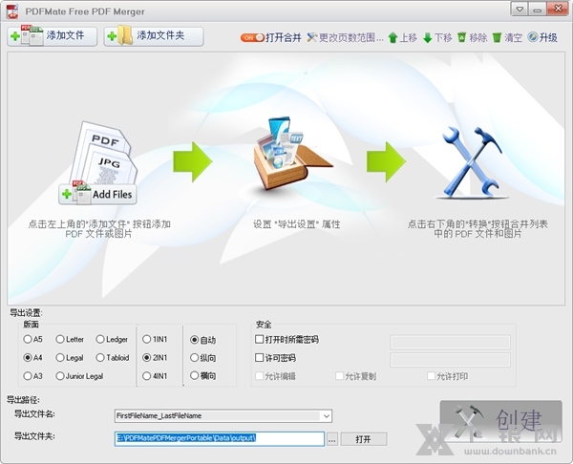Check the 允许复制 allow copying box
Screen dimensions: 573x464
[339, 375]
